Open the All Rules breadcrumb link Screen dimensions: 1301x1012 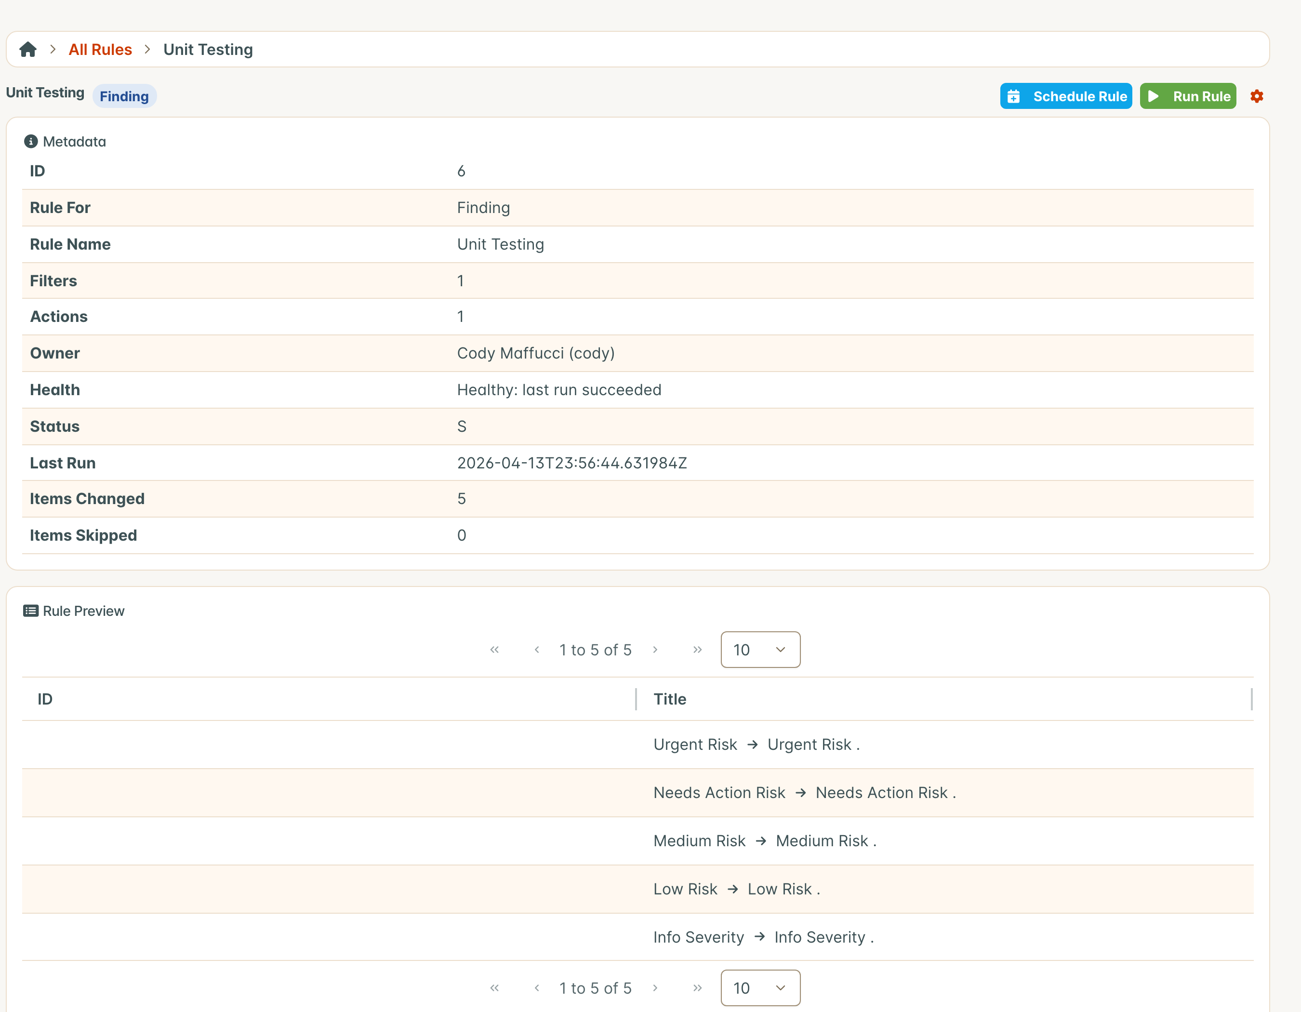tap(100, 50)
